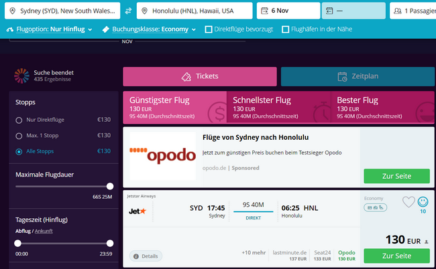Select Alle Stopps option
This screenshot has height=269, width=436.
coord(19,152)
